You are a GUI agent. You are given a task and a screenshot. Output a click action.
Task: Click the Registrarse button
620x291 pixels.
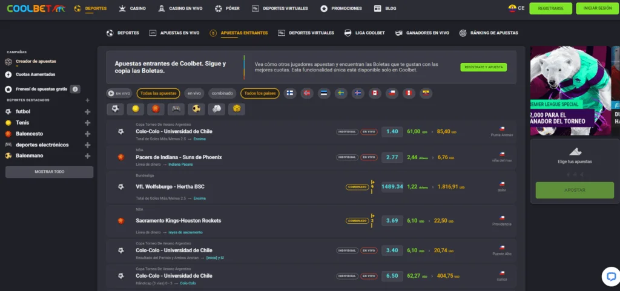tap(551, 8)
